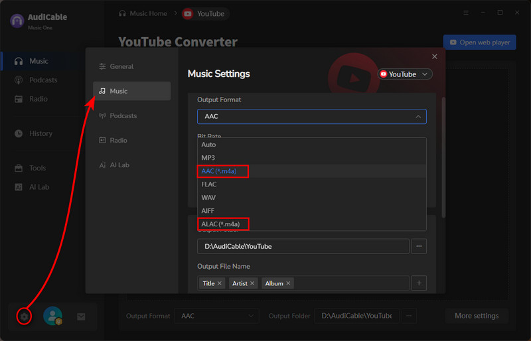Close the Music Settings dialog
Viewport: 531px width, 341px height.
tap(435, 56)
